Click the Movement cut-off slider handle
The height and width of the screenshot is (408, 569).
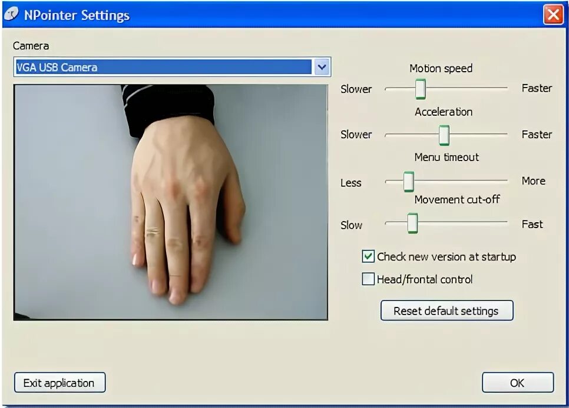pos(412,223)
